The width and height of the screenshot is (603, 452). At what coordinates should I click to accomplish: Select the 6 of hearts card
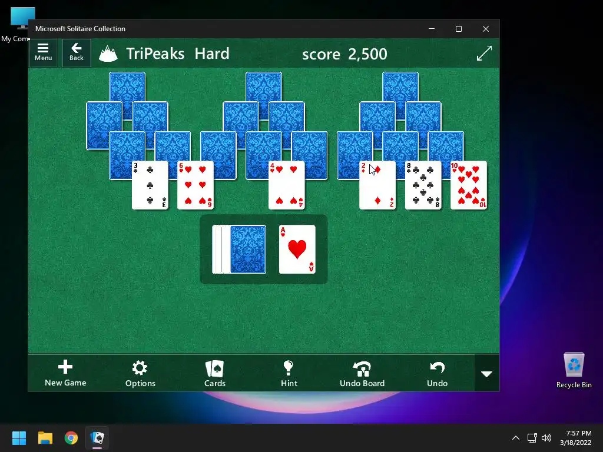[196, 185]
